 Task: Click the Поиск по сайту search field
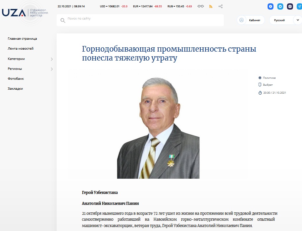(x=142, y=19)
